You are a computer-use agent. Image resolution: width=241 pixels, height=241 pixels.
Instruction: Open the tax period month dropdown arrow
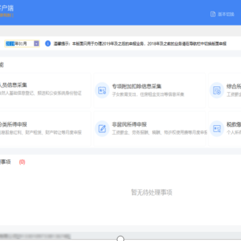pos(36,44)
